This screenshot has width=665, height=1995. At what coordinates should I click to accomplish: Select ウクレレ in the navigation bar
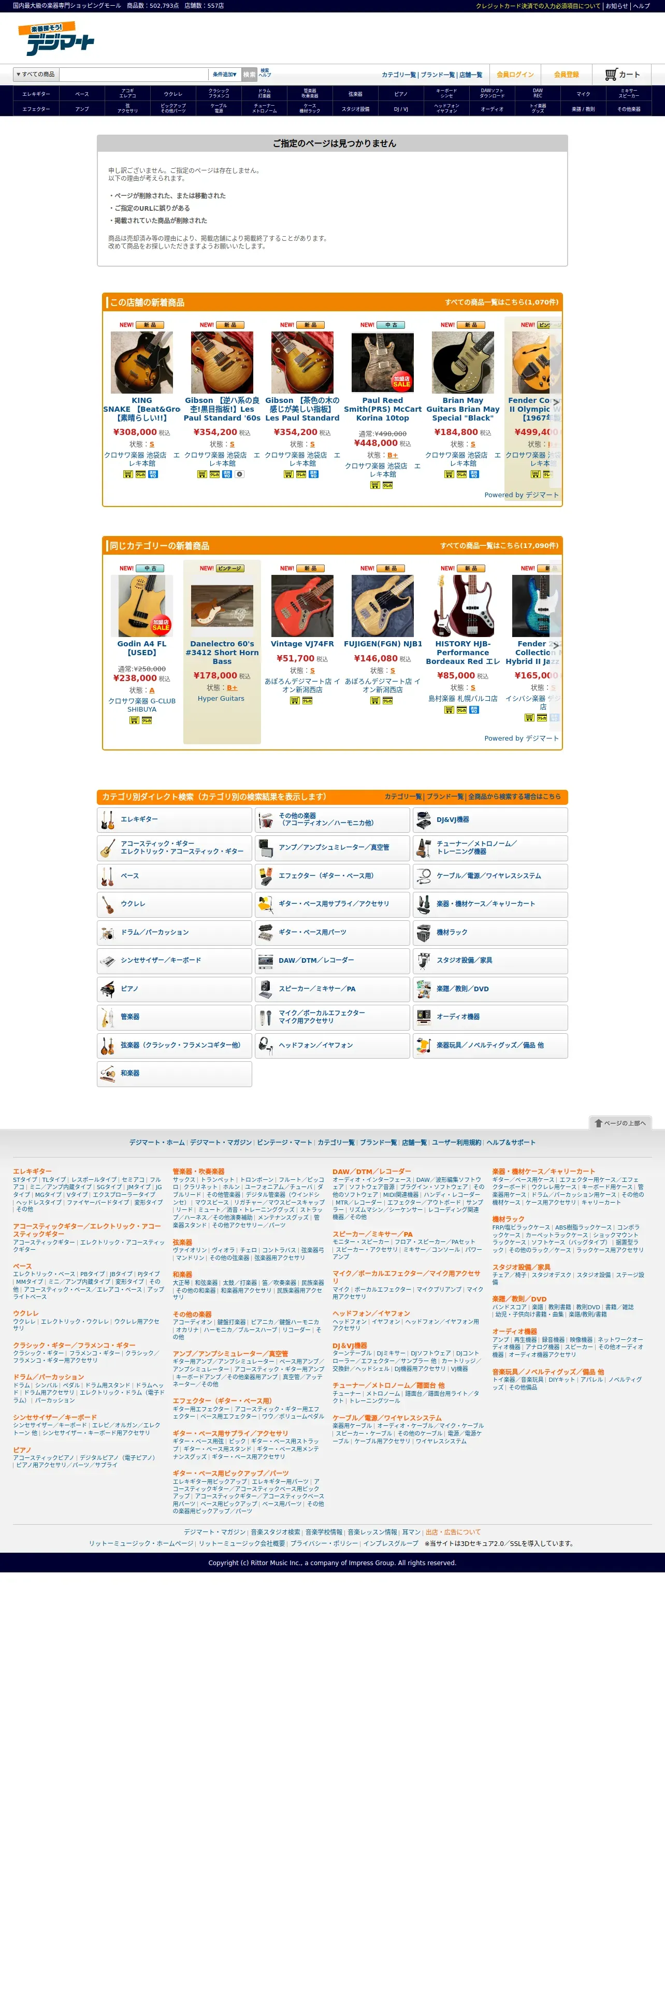(x=174, y=94)
